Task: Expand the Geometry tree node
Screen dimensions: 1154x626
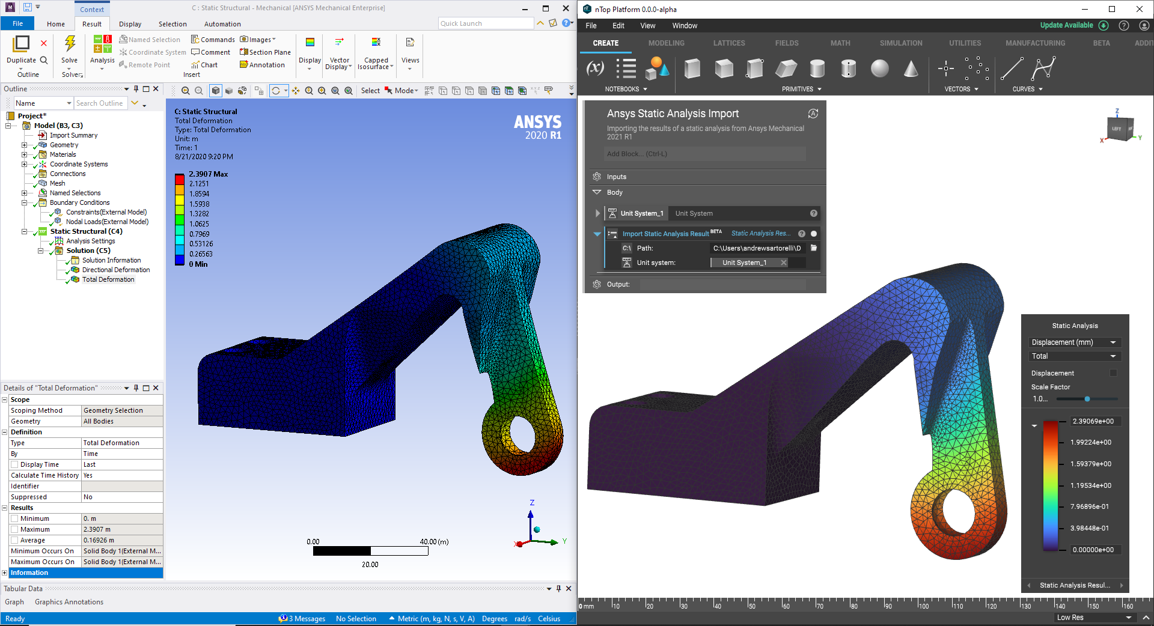Action: coord(24,145)
